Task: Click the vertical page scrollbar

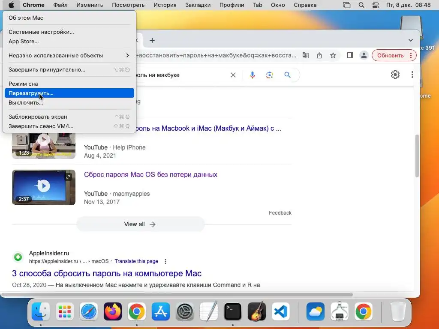Action: (417, 156)
